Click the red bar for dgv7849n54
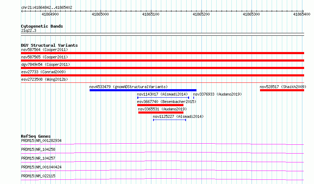Viewport: 314px width, 184px height. 162,68
